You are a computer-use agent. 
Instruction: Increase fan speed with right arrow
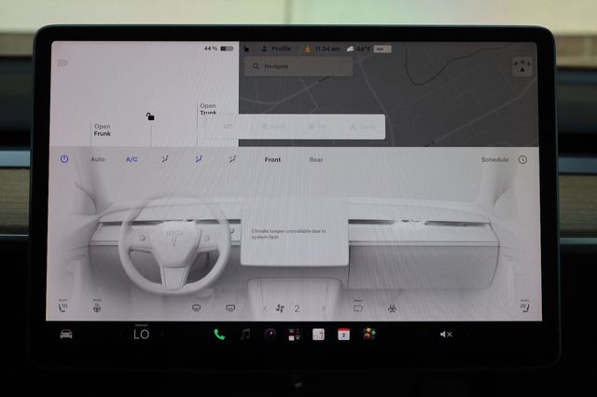click(324, 308)
